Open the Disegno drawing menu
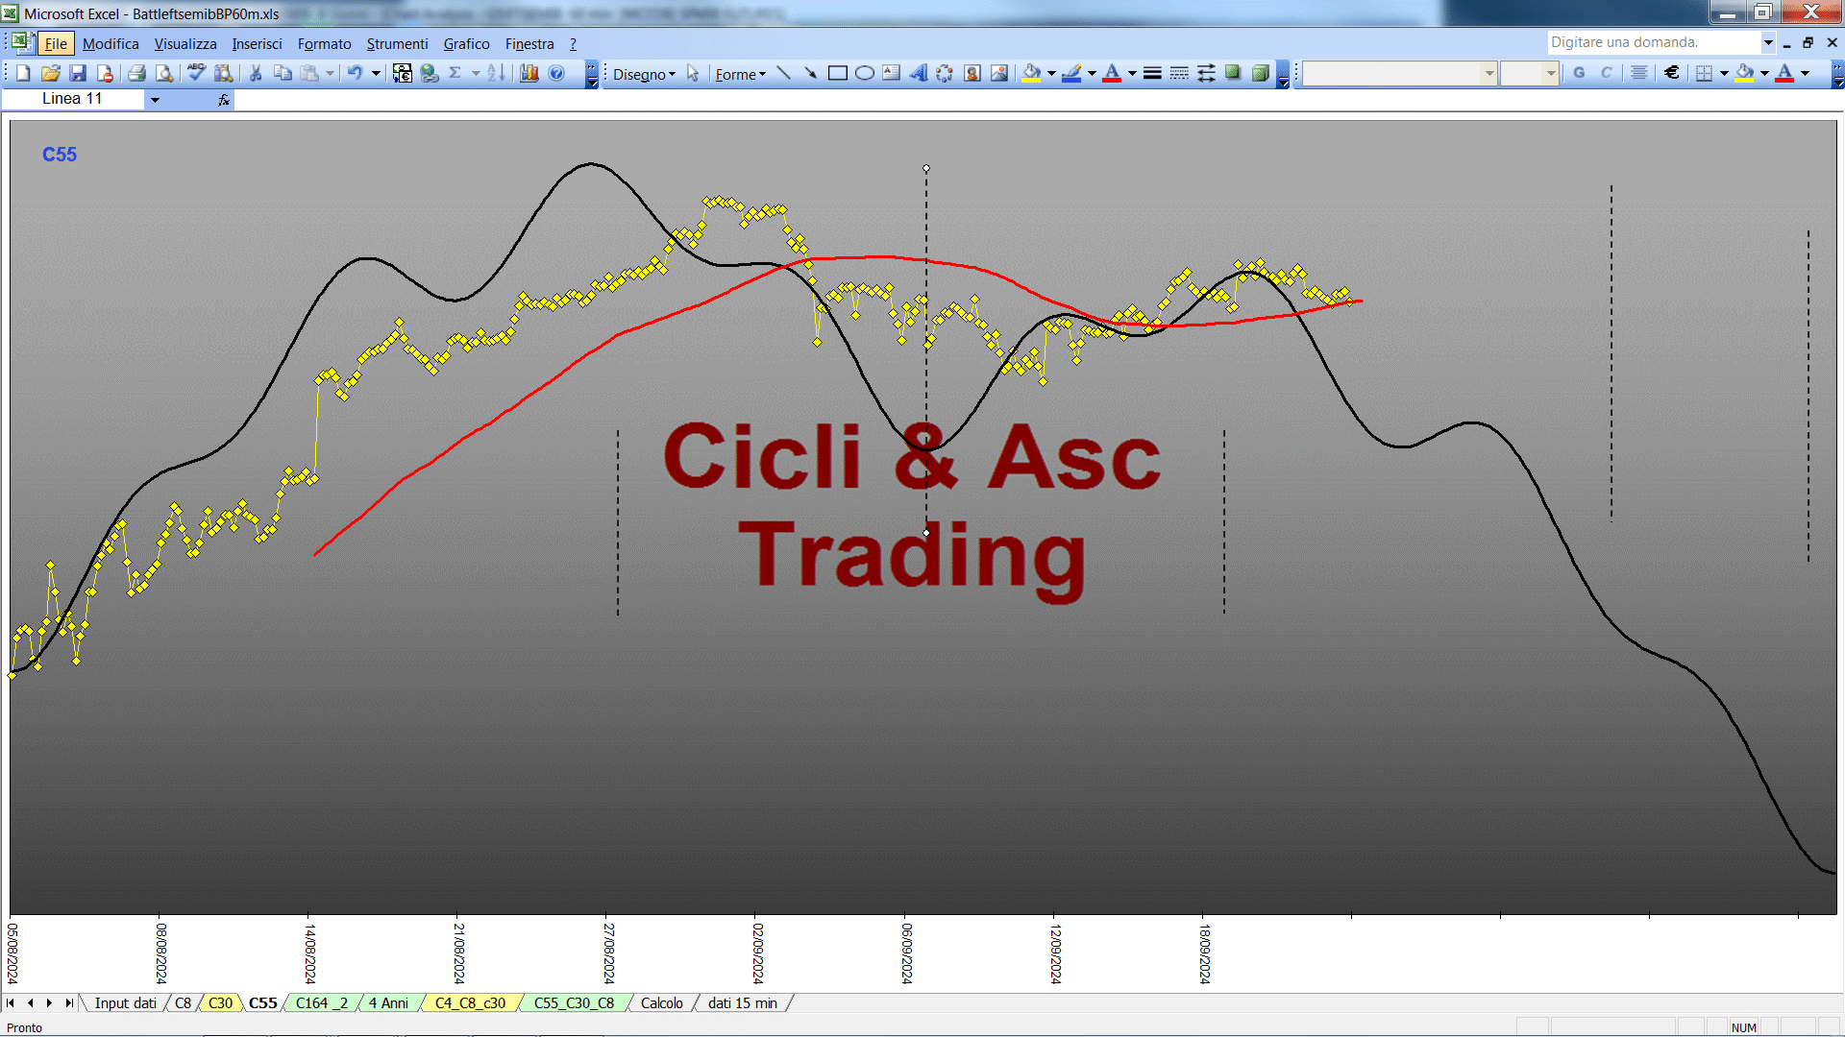This screenshot has height=1037, width=1845. point(644,74)
